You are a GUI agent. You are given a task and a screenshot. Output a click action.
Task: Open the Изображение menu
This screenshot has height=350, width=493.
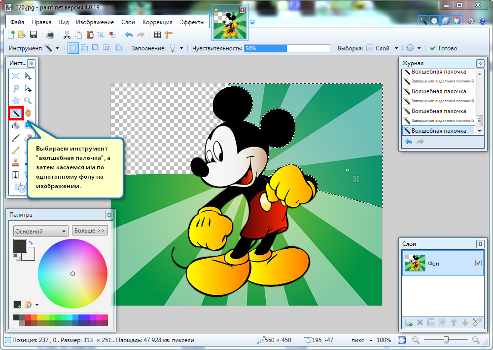95,22
